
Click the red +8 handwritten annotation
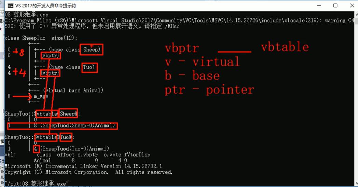(x=19, y=52)
